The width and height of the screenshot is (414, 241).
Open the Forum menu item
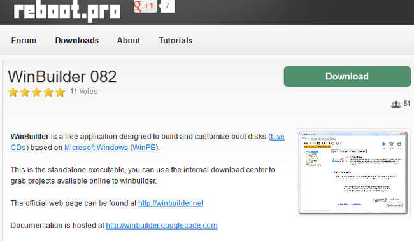(x=24, y=40)
